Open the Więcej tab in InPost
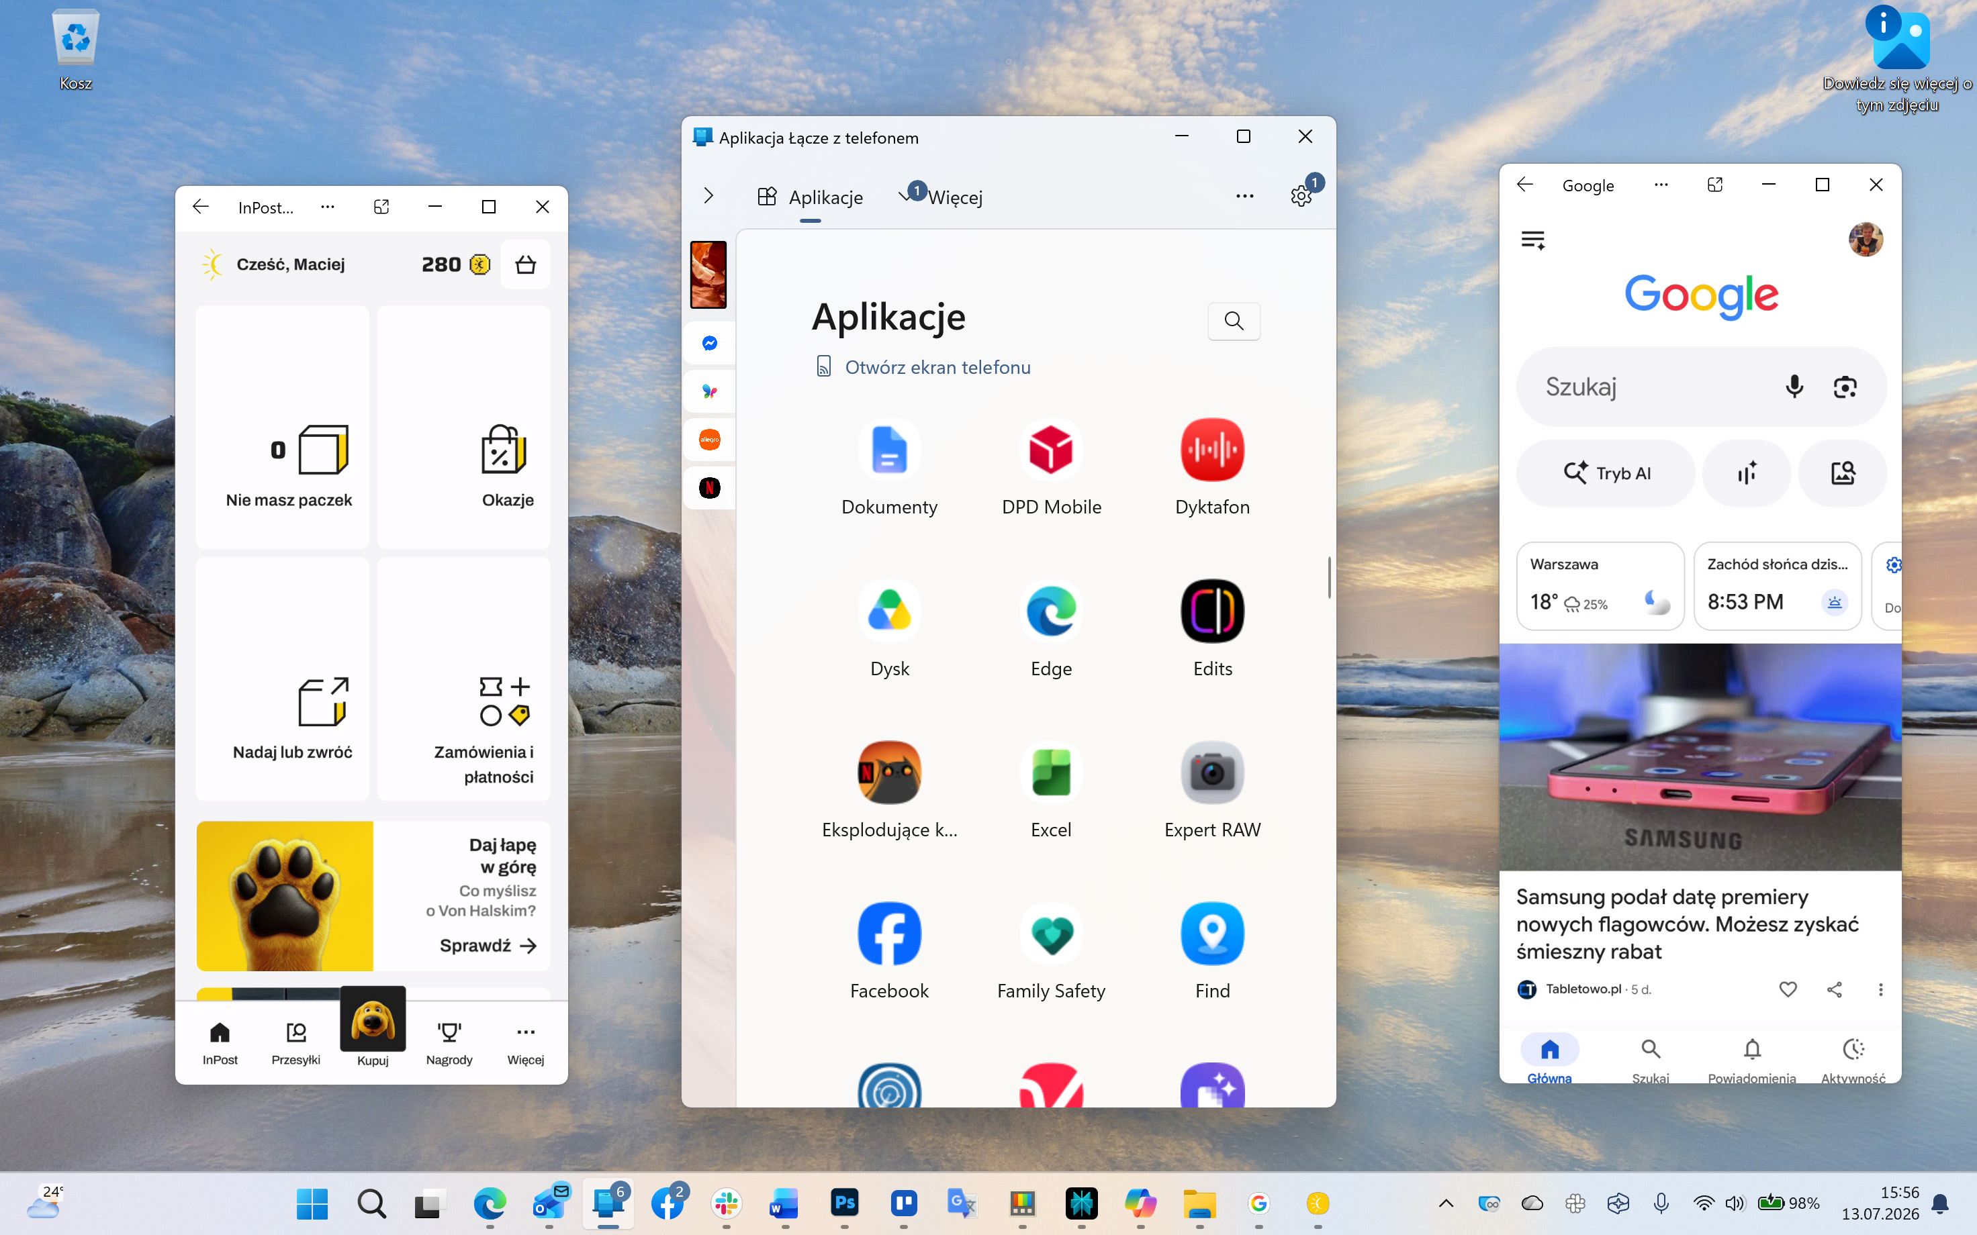The width and height of the screenshot is (1977, 1235). click(525, 1043)
